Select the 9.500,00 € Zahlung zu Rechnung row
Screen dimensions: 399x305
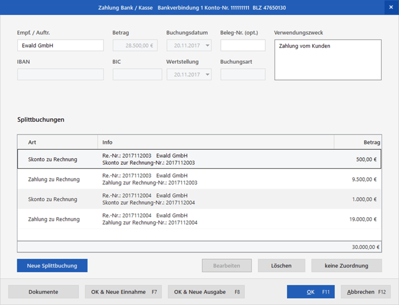pyautogui.click(x=199, y=179)
